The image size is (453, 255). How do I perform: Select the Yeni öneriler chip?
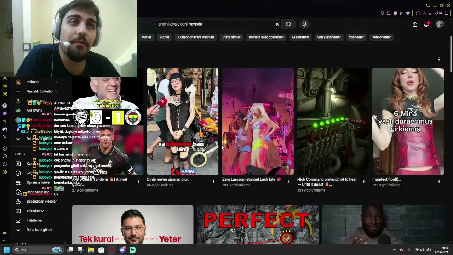click(x=382, y=37)
